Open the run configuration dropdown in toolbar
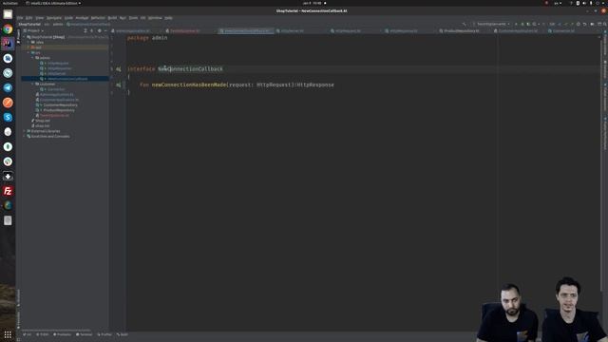608x342 pixels. click(491, 24)
